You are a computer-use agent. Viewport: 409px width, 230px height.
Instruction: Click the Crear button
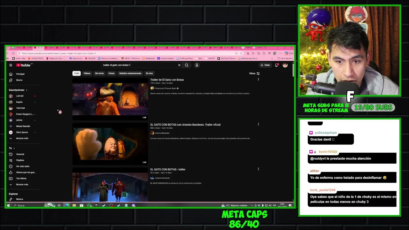265,65
